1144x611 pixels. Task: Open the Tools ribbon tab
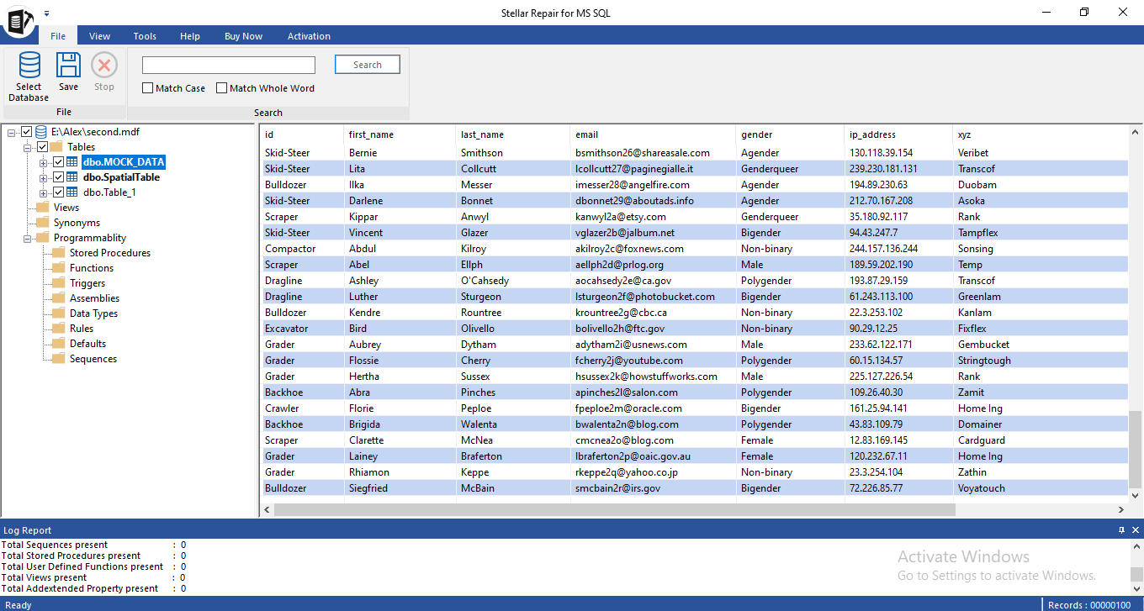(145, 36)
